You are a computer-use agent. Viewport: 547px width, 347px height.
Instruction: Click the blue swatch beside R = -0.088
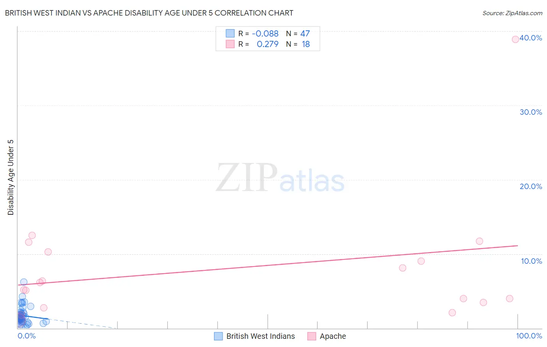tap(230, 33)
